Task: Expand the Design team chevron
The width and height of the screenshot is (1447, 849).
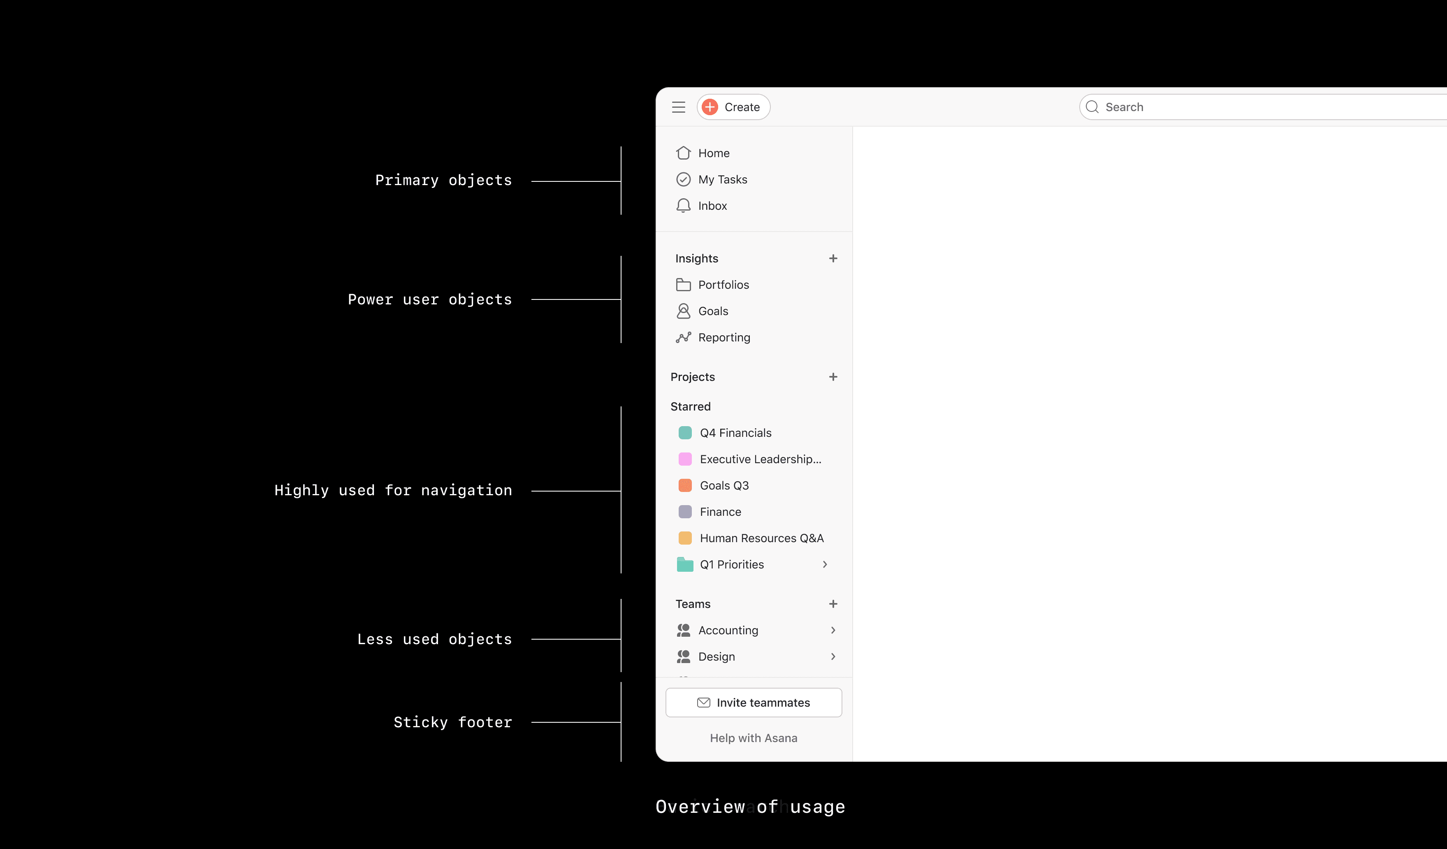Action: click(832, 656)
